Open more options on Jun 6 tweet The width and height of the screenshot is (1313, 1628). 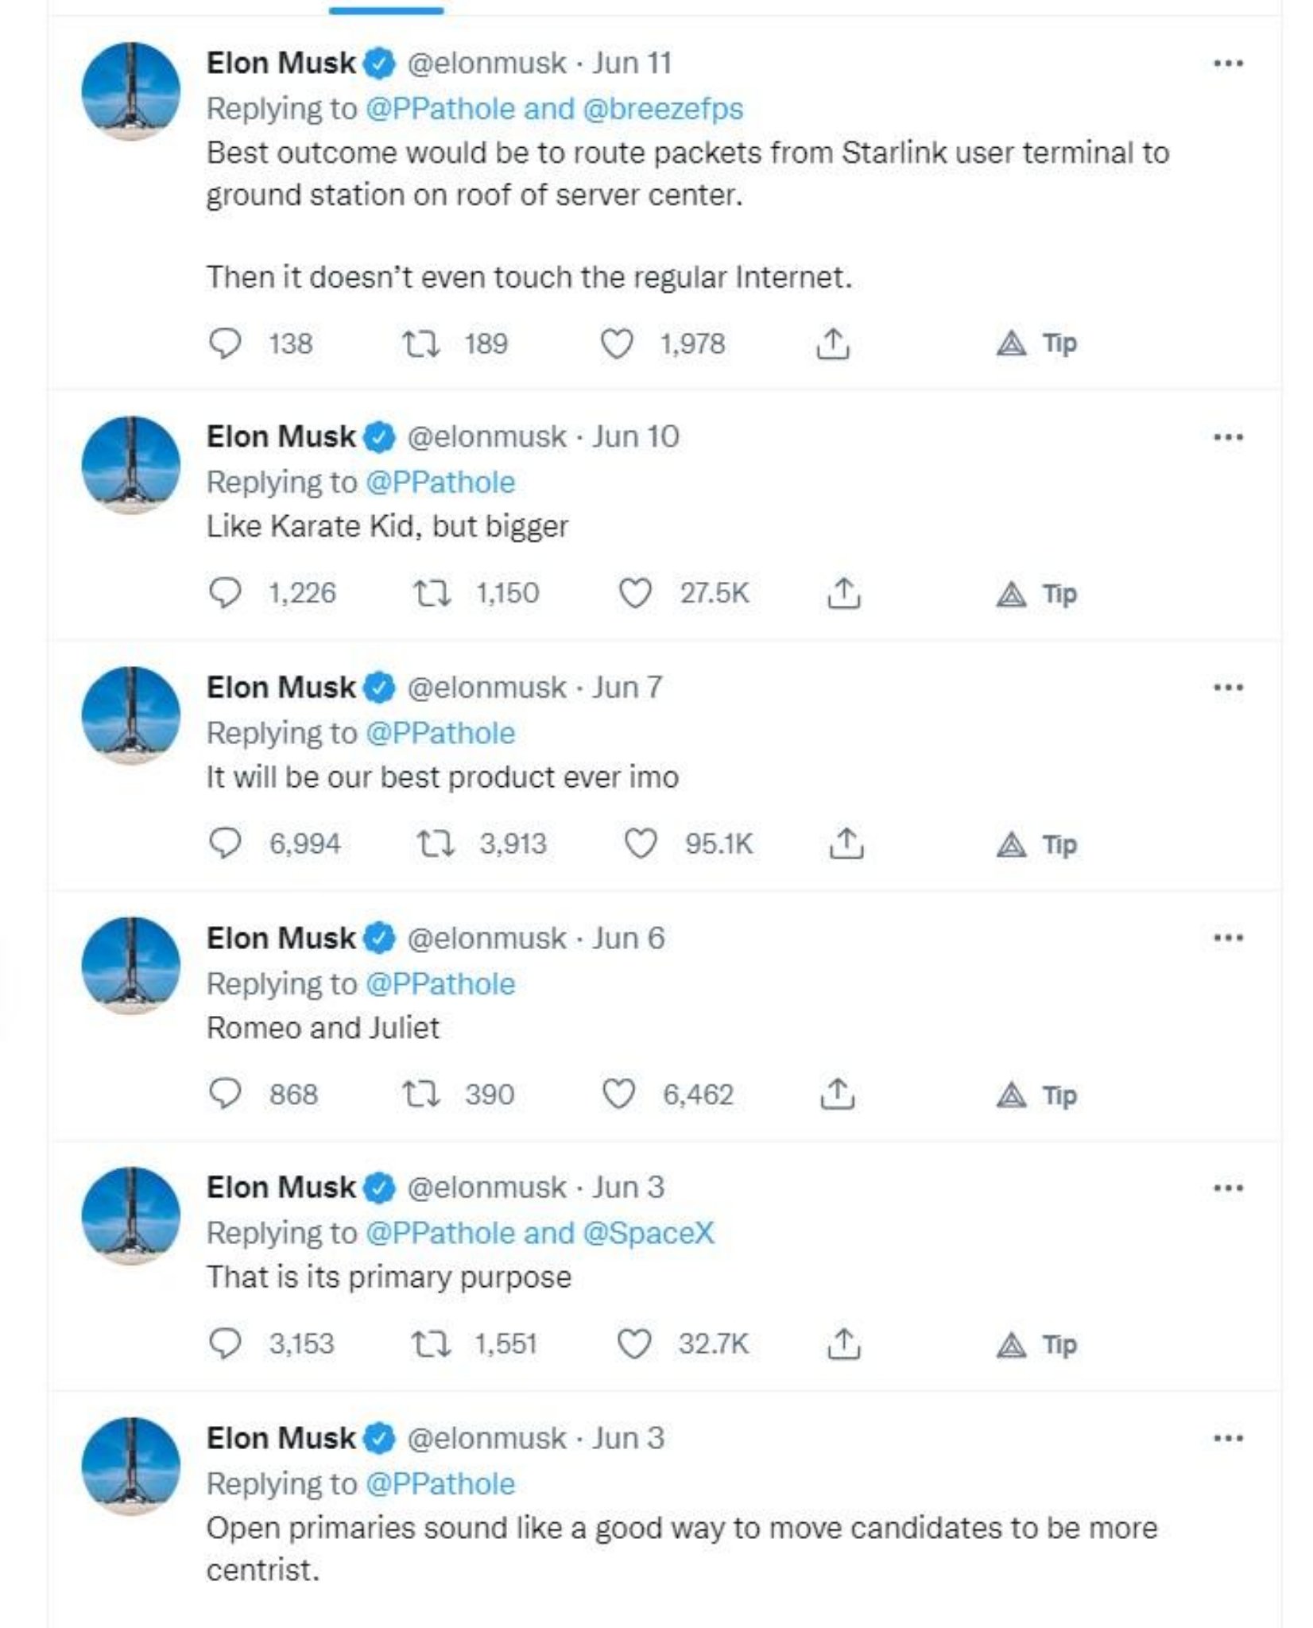point(1228,938)
